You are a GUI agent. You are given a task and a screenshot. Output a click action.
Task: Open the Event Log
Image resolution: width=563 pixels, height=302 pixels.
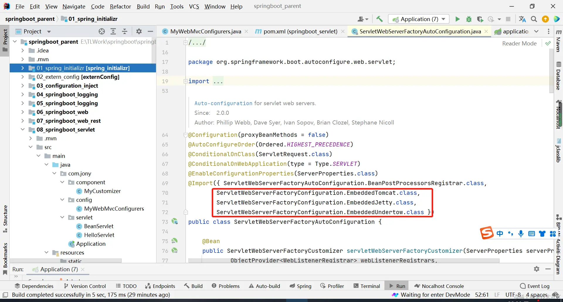[535, 286]
